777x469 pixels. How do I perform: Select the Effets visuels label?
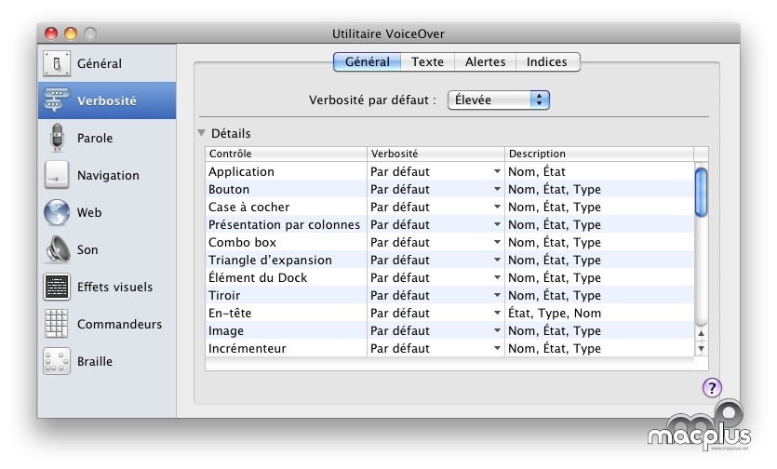pyautogui.click(x=115, y=287)
